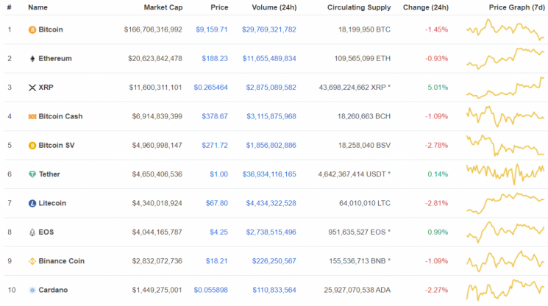Click Tether volume $36,934,116,165
Viewport: 548px width, 306px height.
tap(269, 174)
